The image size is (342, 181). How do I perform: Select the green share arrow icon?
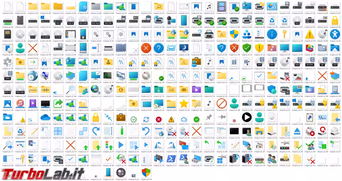58,104
